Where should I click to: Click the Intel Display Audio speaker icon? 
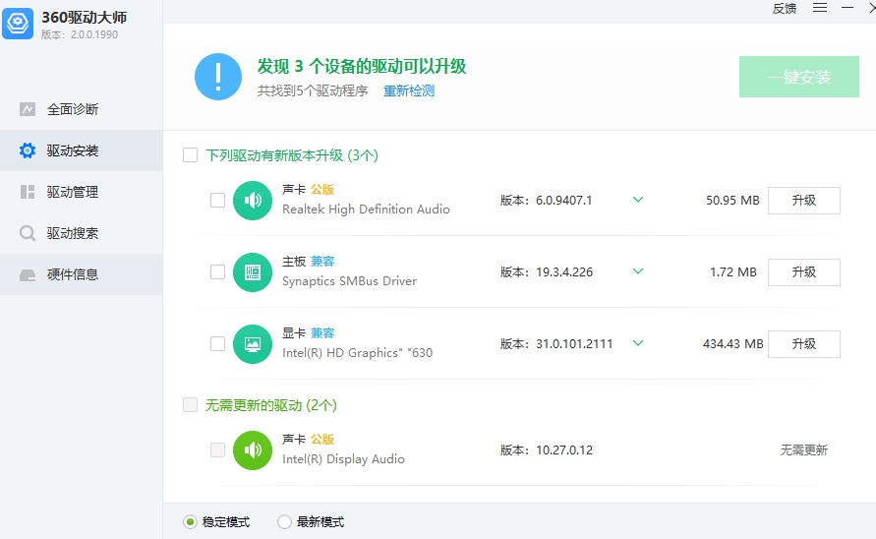click(x=253, y=450)
